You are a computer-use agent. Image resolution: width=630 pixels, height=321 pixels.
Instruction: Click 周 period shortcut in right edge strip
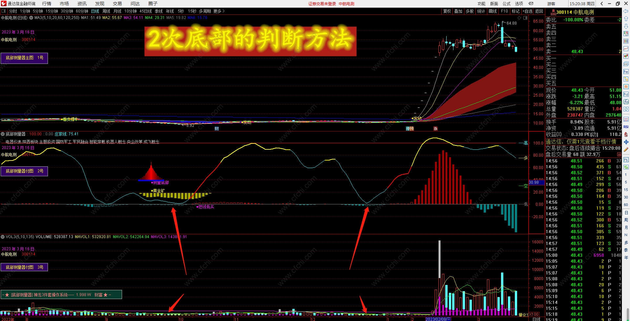point(626,220)
